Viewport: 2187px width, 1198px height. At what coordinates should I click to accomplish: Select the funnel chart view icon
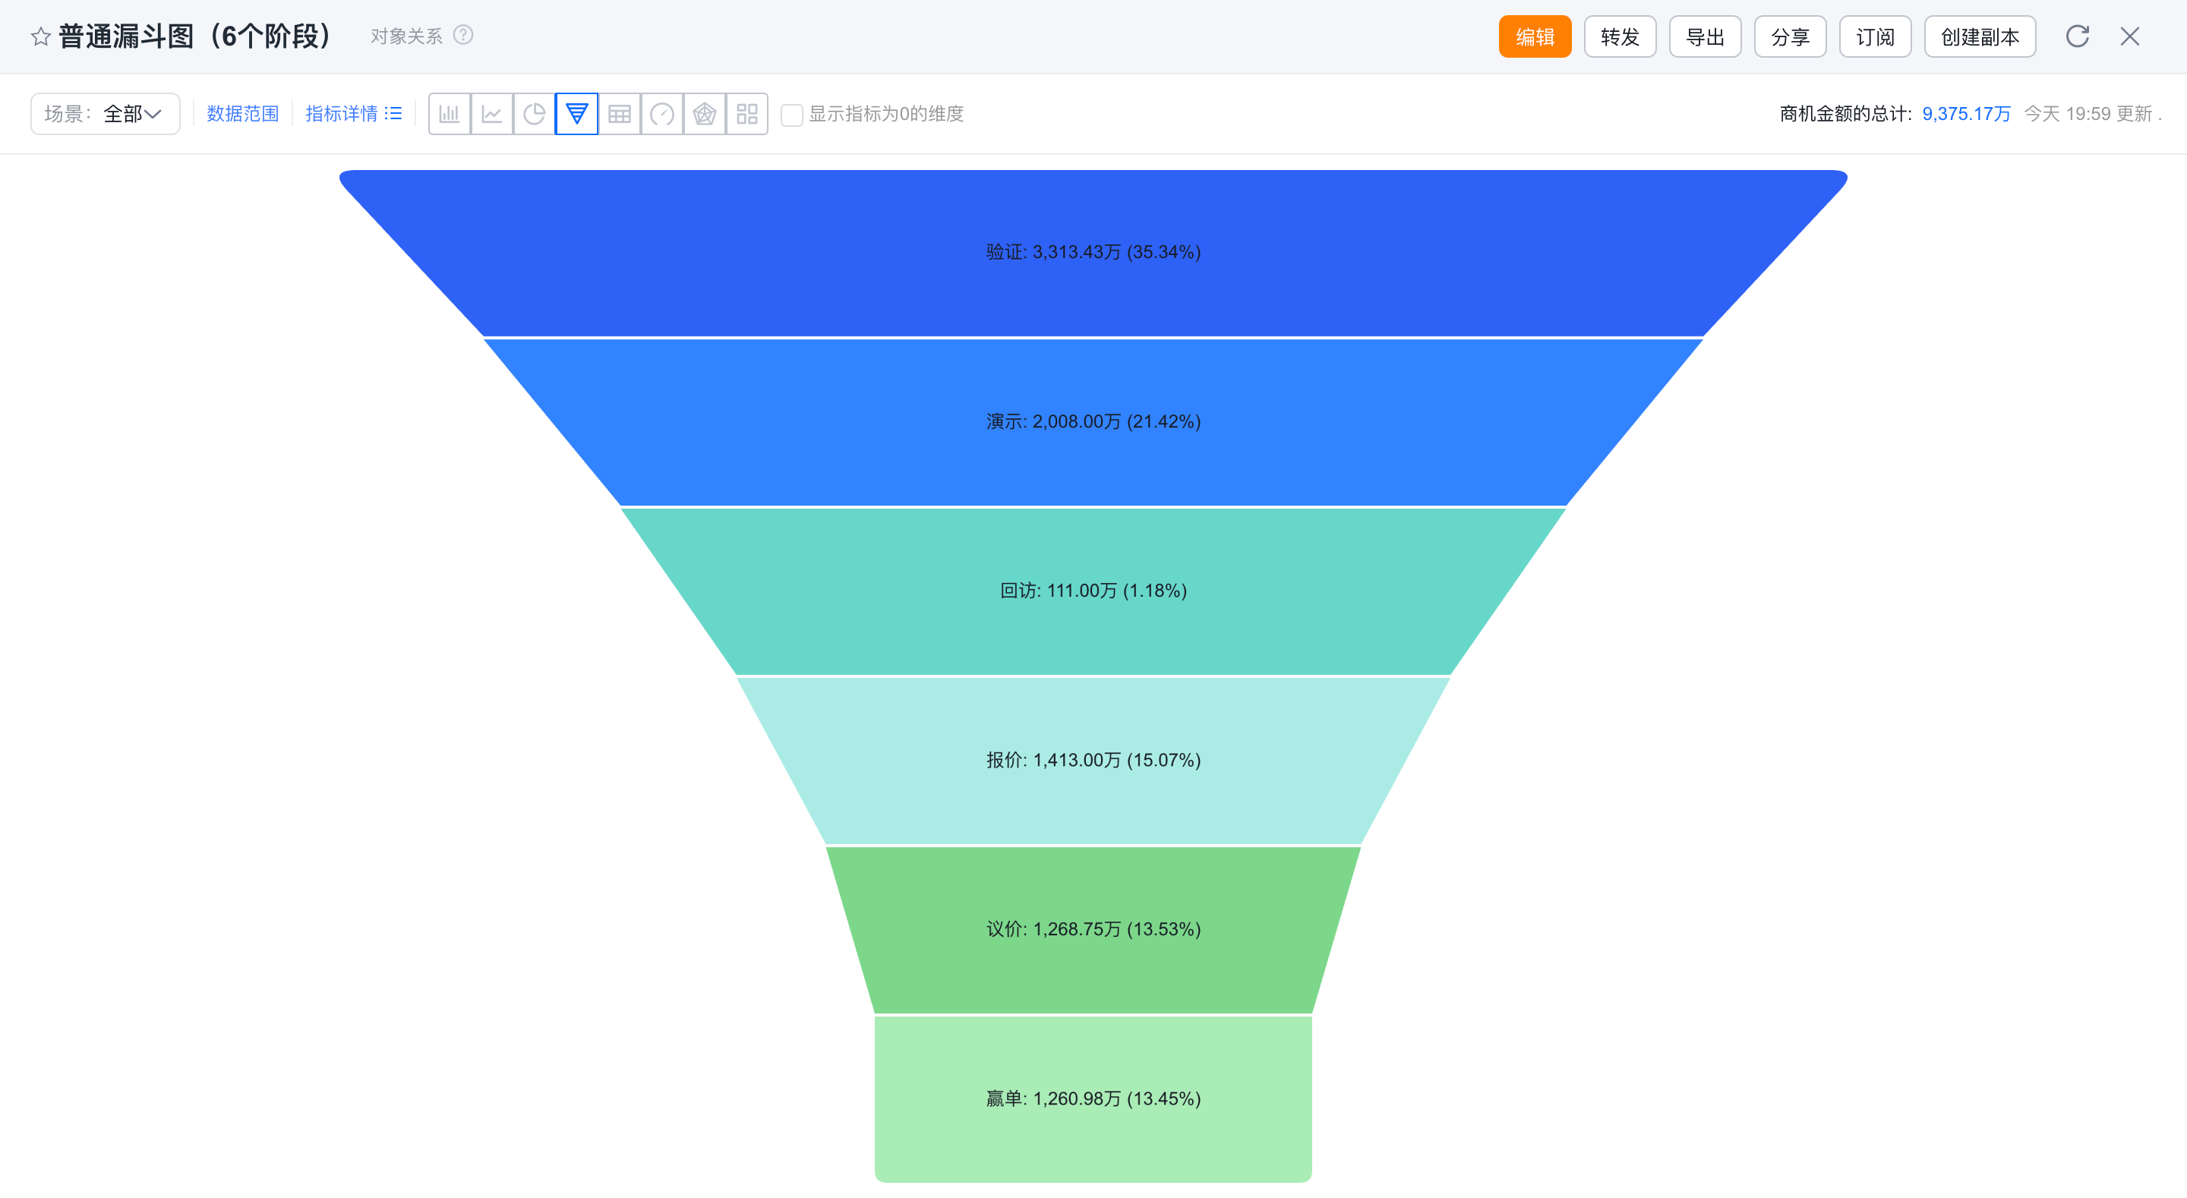[x=576, y=114]
